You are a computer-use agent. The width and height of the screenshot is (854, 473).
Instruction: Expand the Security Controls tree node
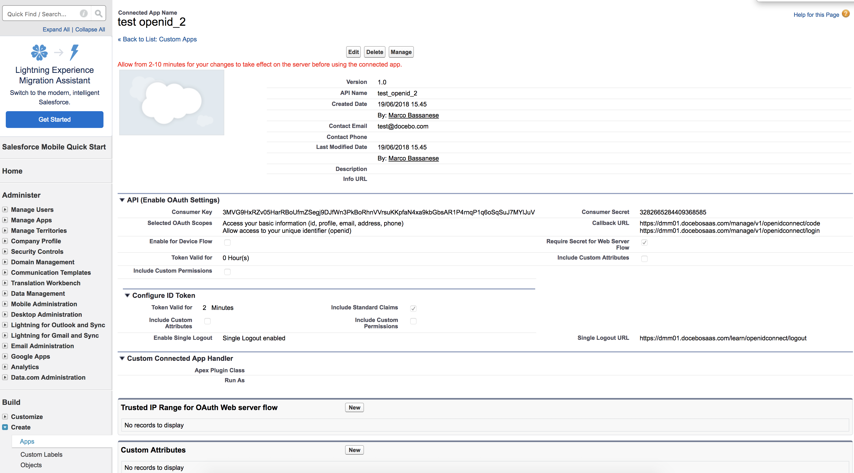click(5, 251)
